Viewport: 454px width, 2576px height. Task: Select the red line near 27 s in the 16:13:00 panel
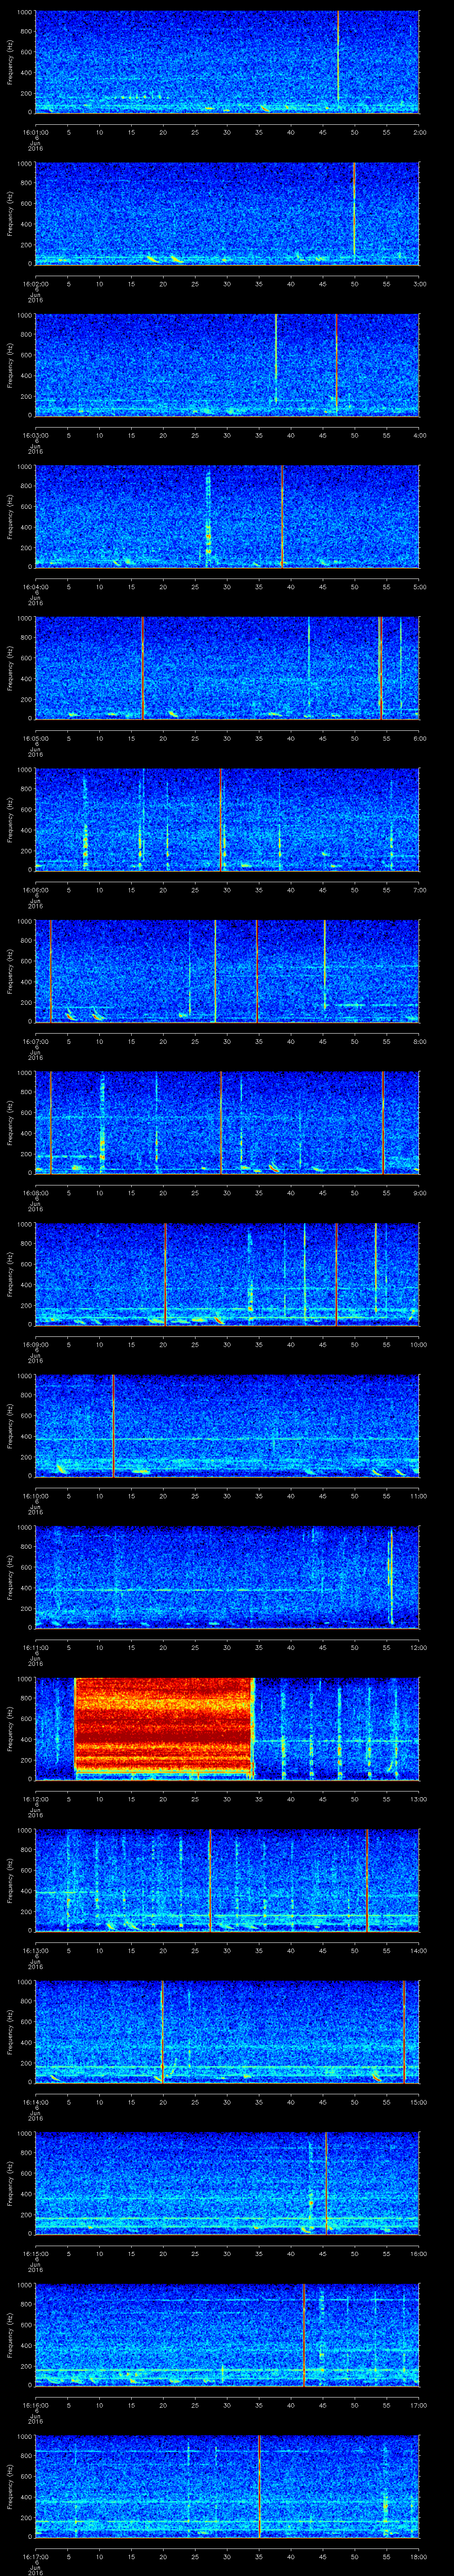pyautogui.click(x=211, y=1879)
